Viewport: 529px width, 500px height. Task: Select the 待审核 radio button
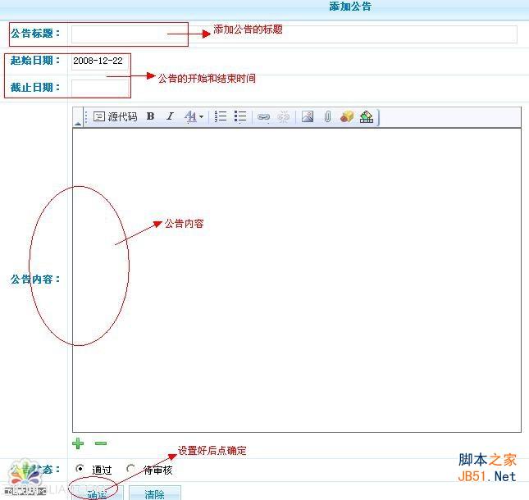[x=131, y=468]
